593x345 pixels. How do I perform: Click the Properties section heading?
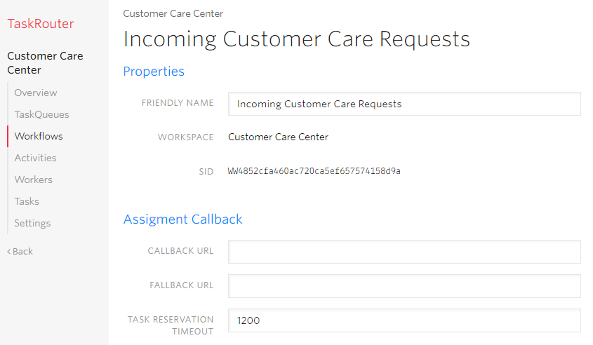(x=154, y=72)
